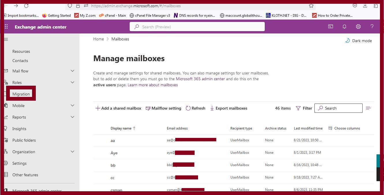Screen dimensions: 384x195
Task: Open Learn more about mailboxes link
Action: point(153,85)
